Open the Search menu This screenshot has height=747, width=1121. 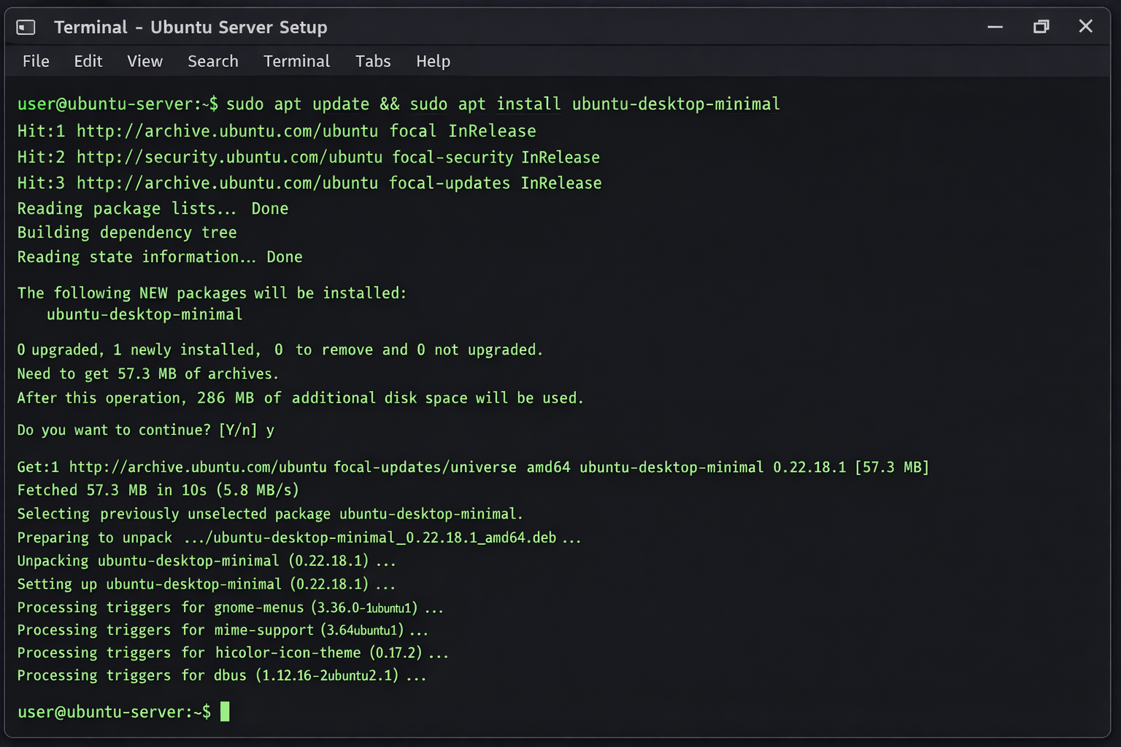click(x=212, y=61)
